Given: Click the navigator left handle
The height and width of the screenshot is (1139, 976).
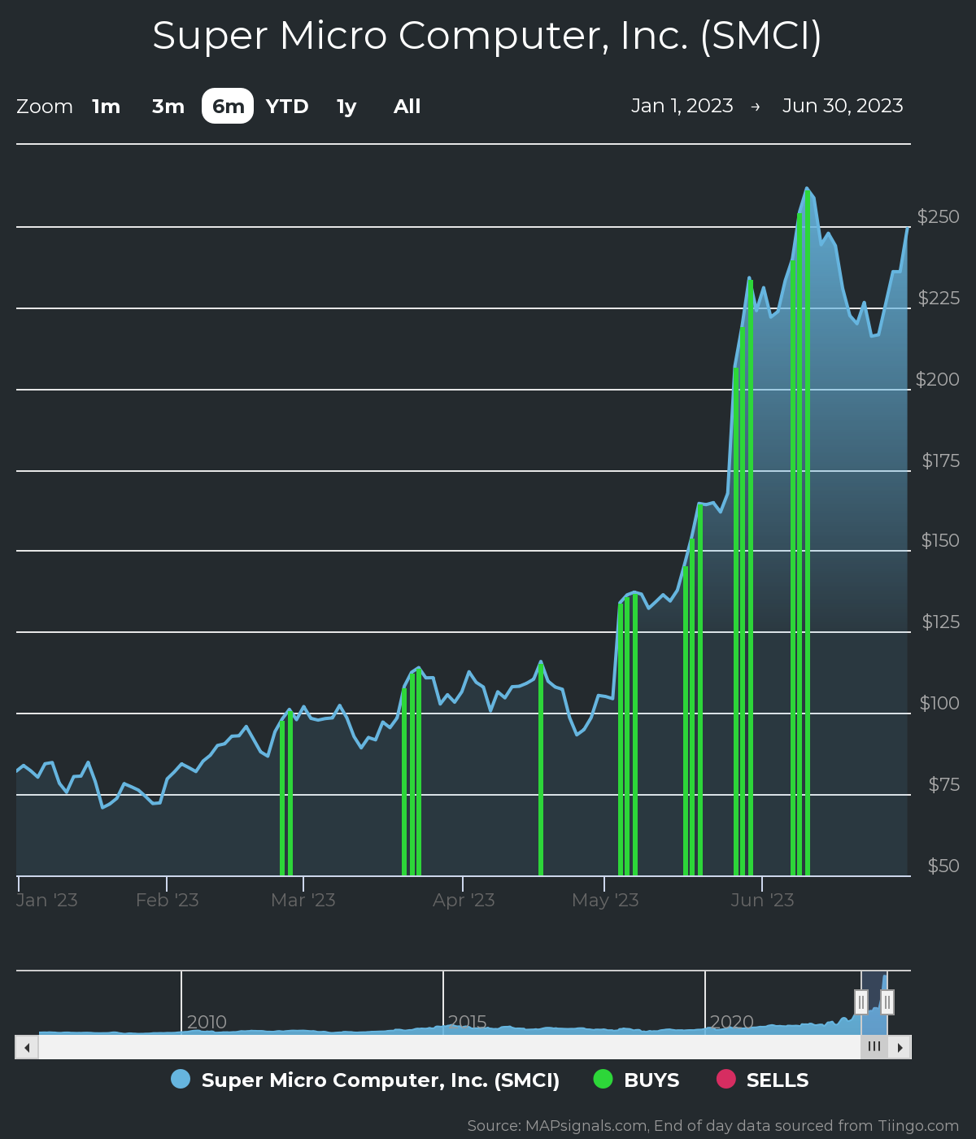Looking at the screenshot, I should (861, 1002).
